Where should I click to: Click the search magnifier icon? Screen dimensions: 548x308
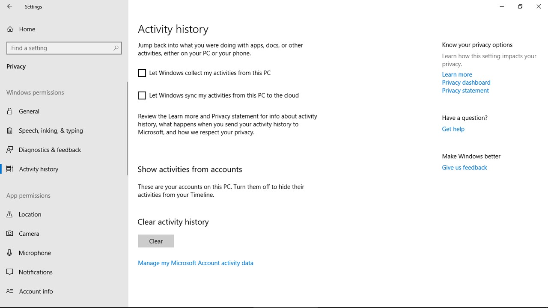(x=116, y=48)
